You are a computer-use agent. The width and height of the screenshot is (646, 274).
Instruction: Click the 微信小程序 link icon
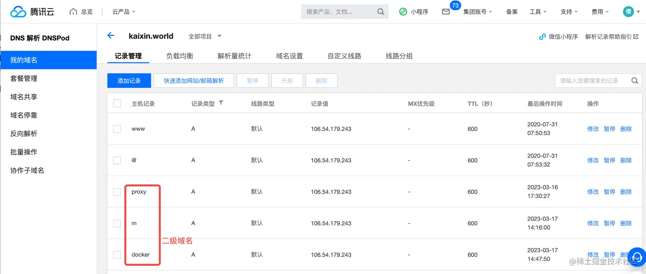pyautogui.click(x=542, y=37)
